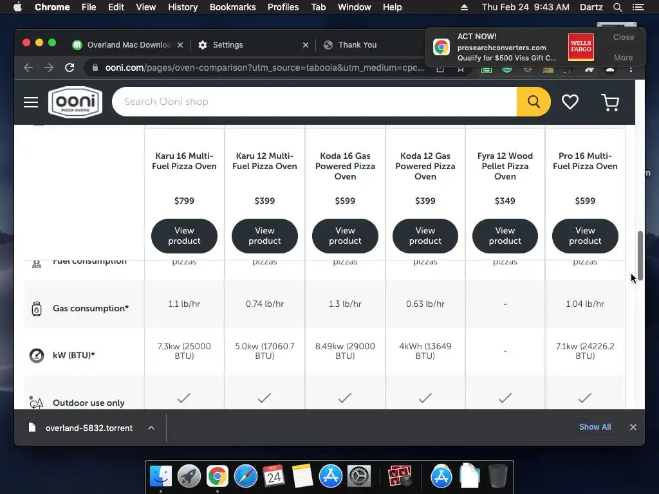Open System Preferences gear in the Dock

coord(358,476)
